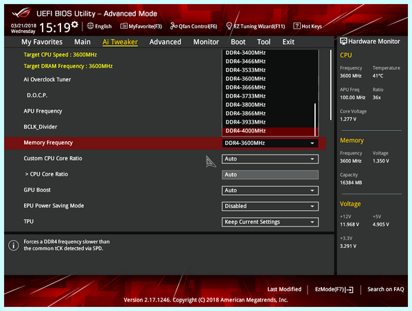Open GPU Boost Auto dropdown
Screen dimensions: 412x311
point(270,190)
